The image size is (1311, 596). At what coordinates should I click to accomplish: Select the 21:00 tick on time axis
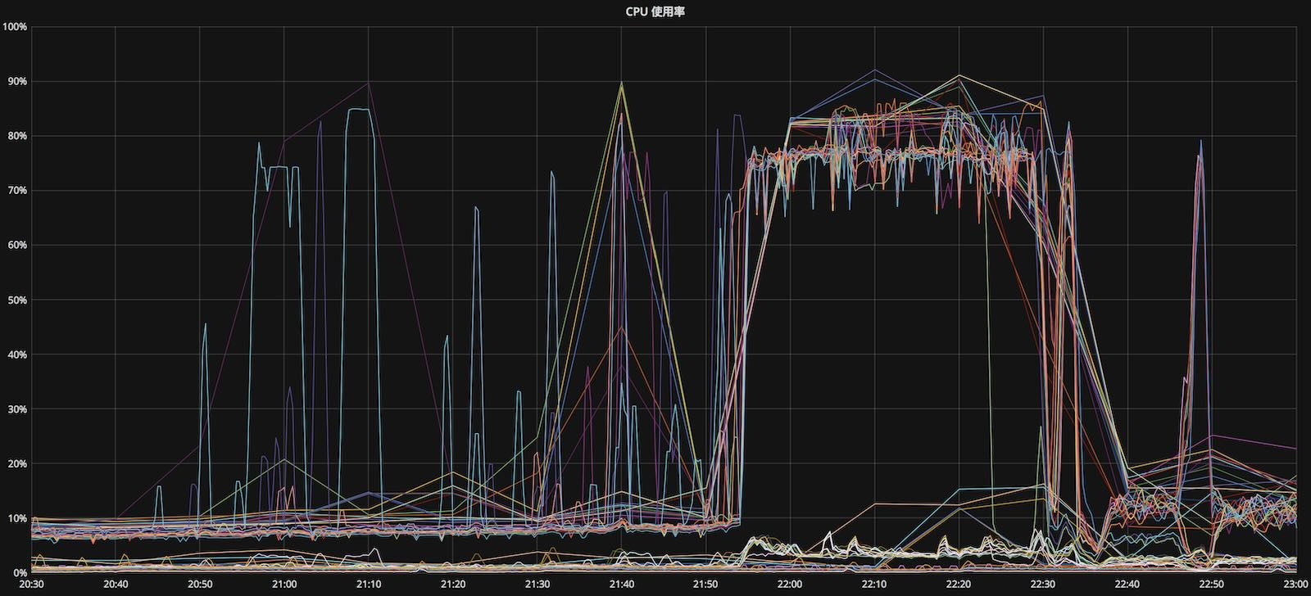pyautogui.click(x=284, y=585)
